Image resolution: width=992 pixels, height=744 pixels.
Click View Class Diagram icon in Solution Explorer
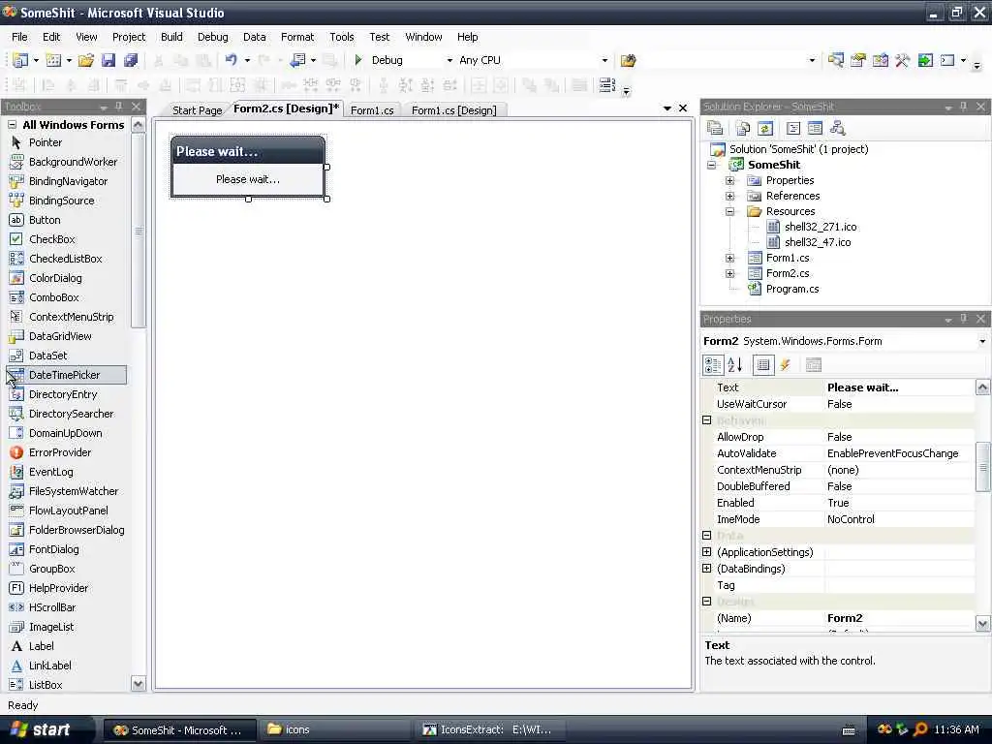pos(838,129)
